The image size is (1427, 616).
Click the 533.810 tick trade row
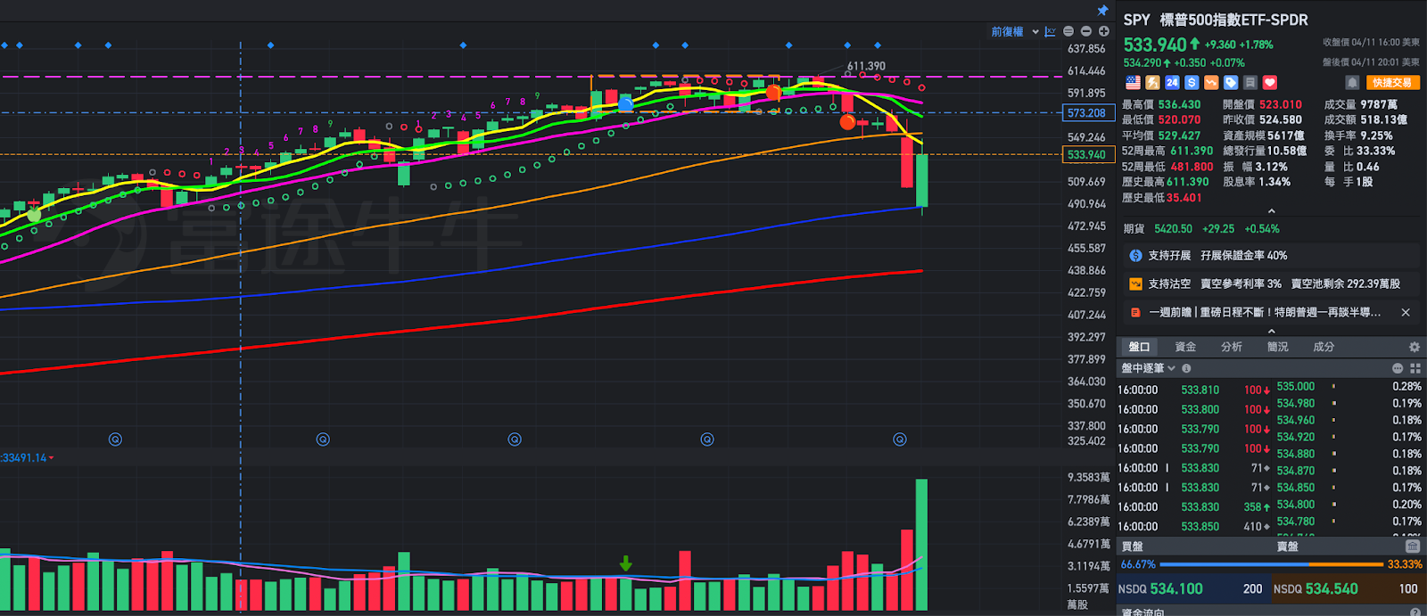(x=1195, y=390)
